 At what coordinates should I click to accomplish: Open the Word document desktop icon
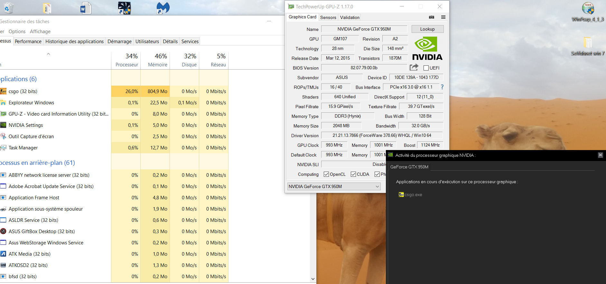86,8
